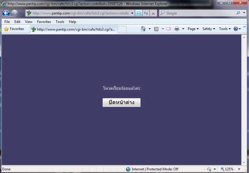Print the page with the printer icon

point(177,29)
